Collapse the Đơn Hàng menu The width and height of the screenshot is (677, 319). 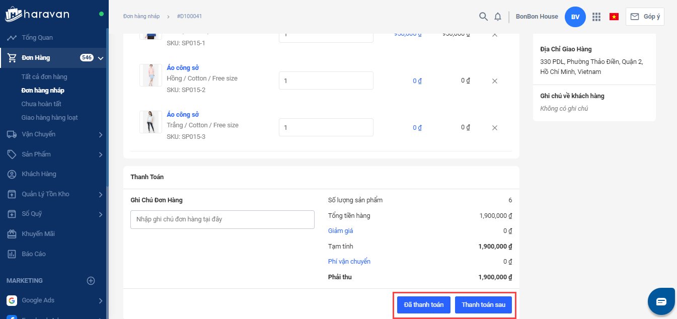101,58
